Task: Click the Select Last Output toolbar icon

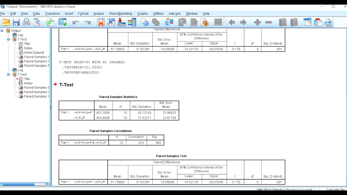Action: (169, 22)
